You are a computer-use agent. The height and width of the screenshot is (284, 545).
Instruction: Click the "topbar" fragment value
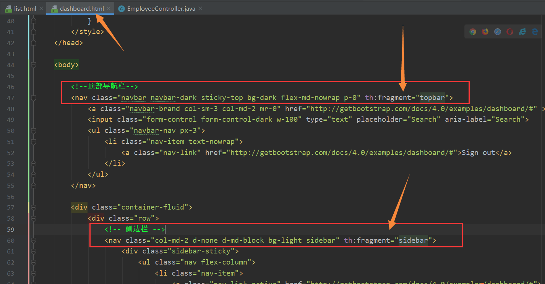[x=432, y=98]
